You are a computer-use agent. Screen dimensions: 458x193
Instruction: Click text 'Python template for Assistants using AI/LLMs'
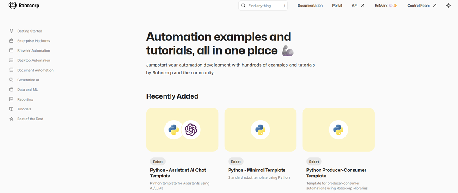pos(180,186)
